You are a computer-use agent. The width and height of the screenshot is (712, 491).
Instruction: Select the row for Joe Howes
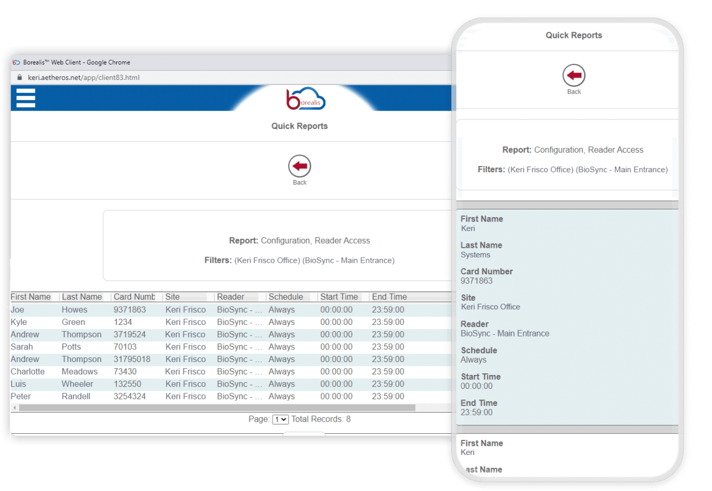[167, 309]
